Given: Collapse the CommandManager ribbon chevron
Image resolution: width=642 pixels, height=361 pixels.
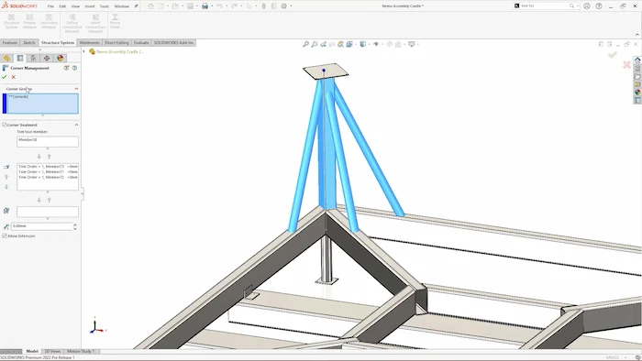Looking at the screenshot, I should point(637,35).
